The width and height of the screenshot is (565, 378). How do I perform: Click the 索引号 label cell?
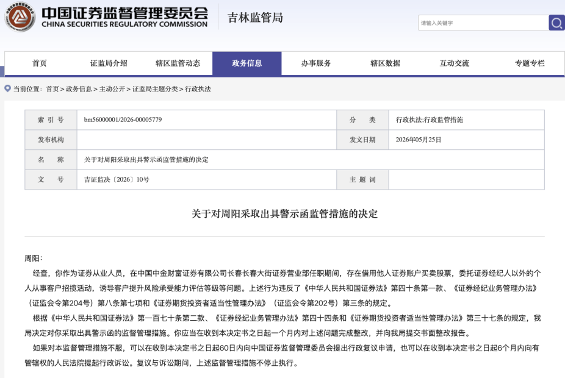click(x=51, y=120)
